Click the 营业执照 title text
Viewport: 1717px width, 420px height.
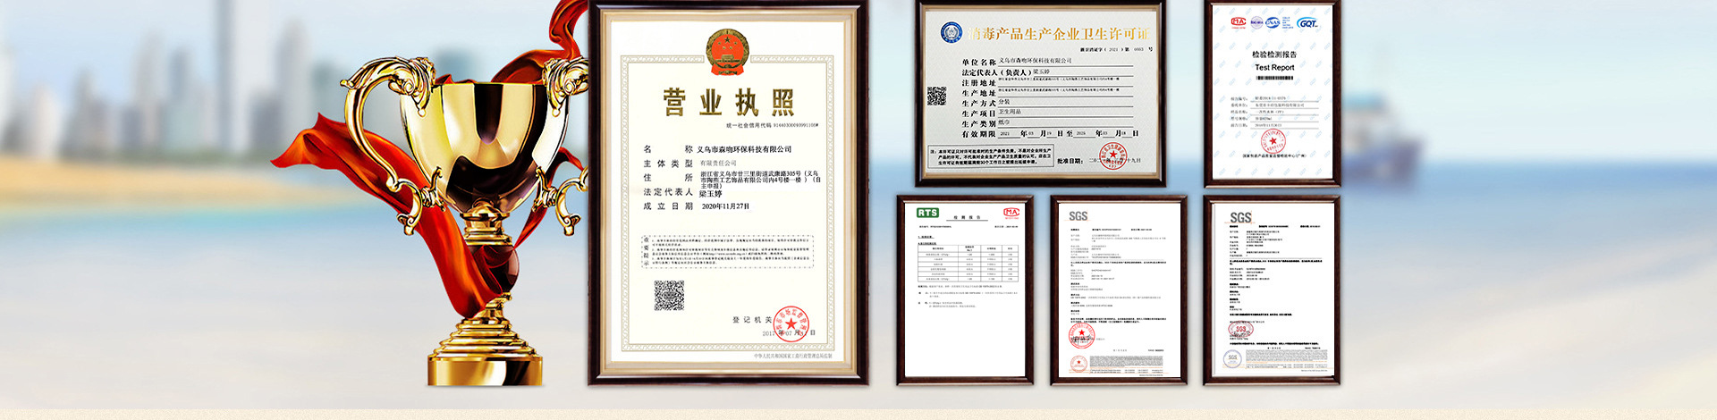click(x=728, y=102)
